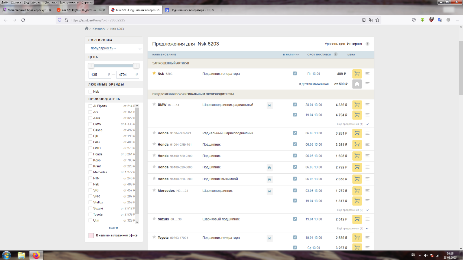Screen dimensions: 463x260
Task: Close the Nsk 6203 Подшипник tab
Action: point(158,10)
